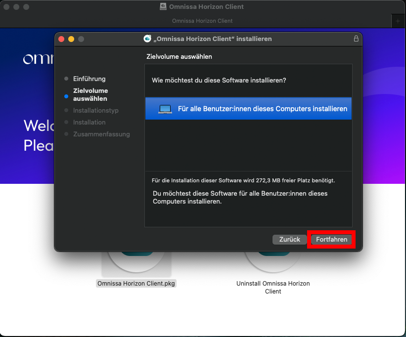Select the Omnissa Horizon Client.pkg file label
This screenshot has height=337, width=406.
[x=136, y=284]
